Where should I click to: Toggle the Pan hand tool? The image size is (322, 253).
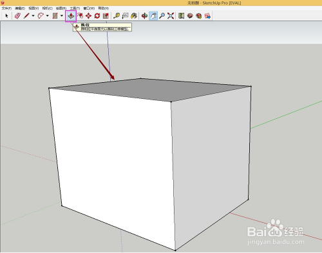153,16
